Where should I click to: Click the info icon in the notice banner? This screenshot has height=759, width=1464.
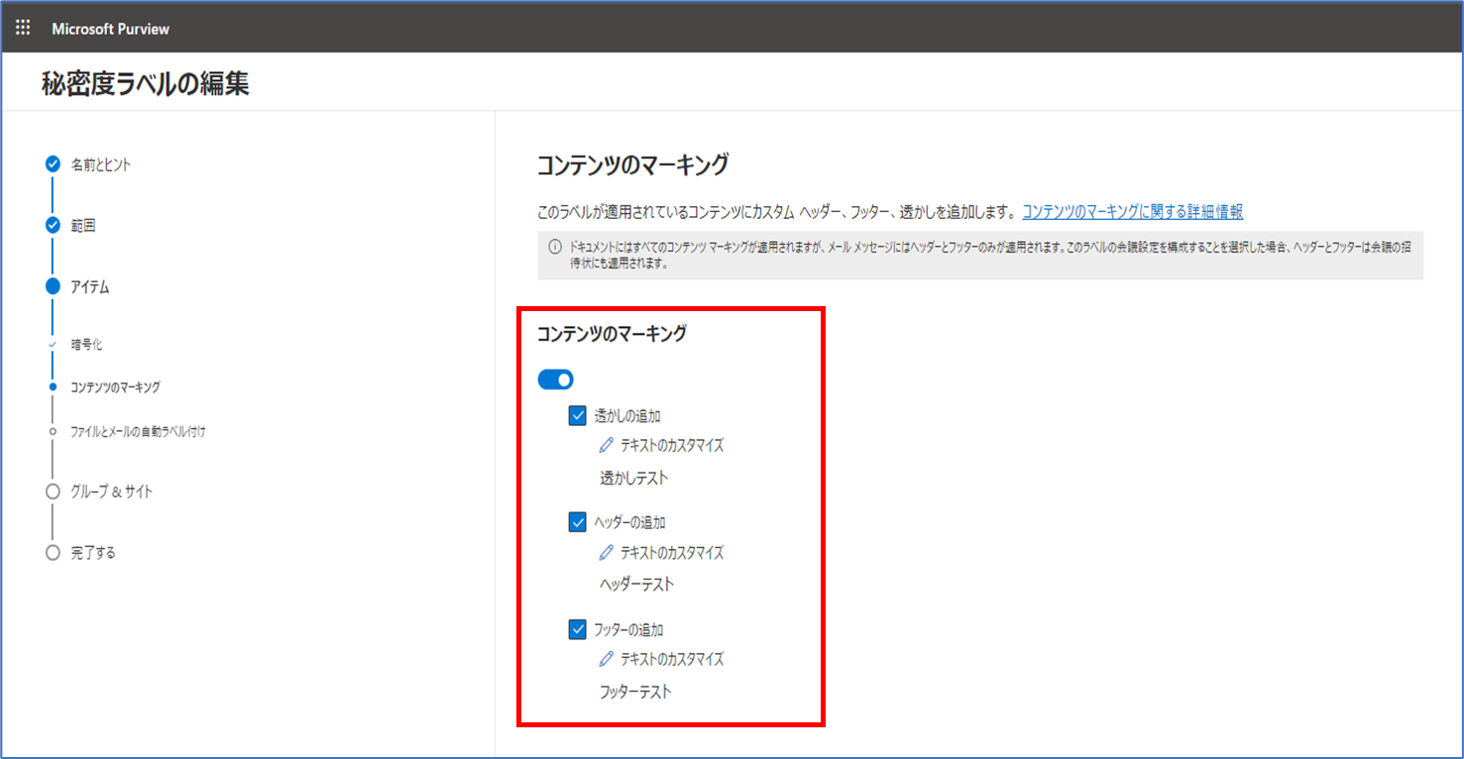click(555, 247)
